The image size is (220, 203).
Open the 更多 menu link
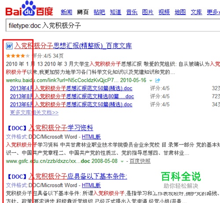213,12
